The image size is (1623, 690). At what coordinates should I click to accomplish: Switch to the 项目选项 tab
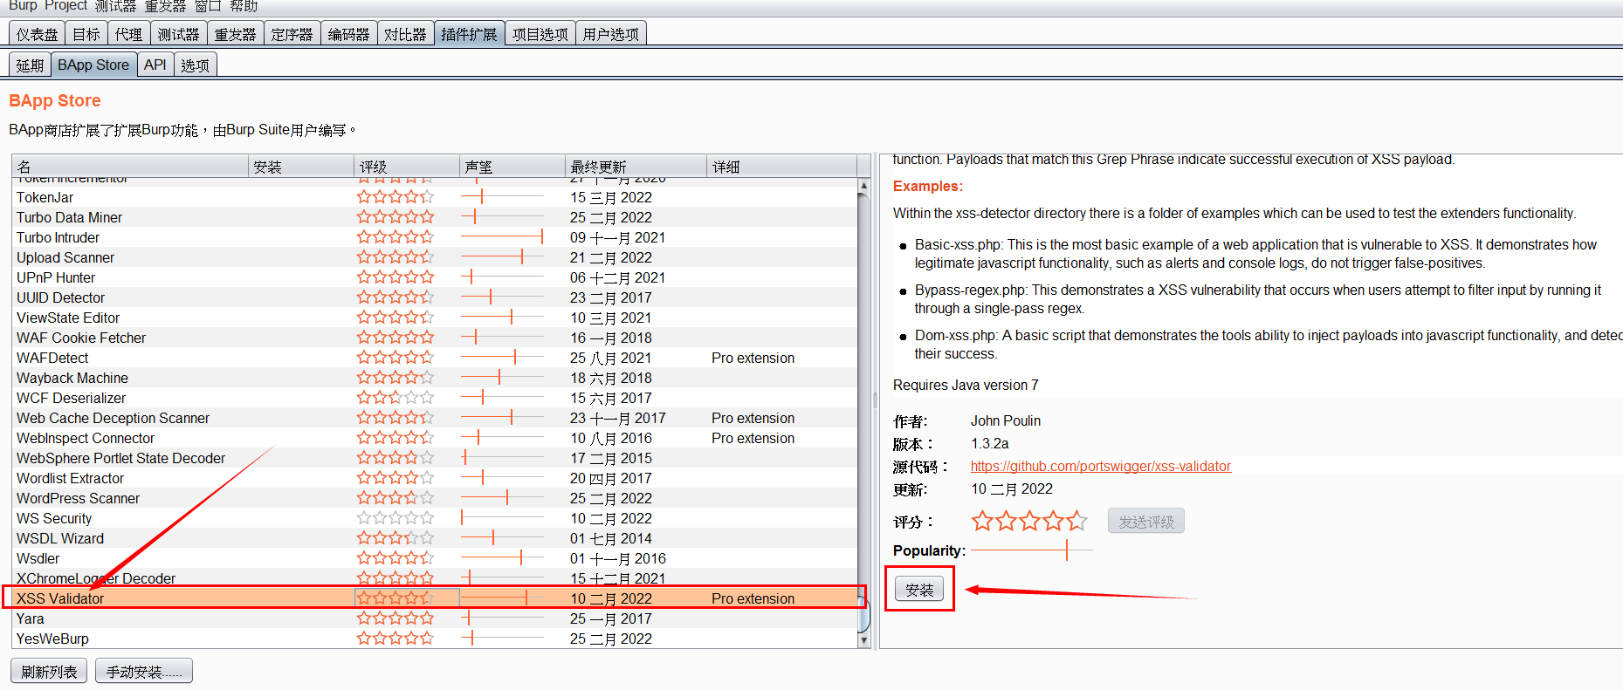pyautogui.click(x=540, y=34)
